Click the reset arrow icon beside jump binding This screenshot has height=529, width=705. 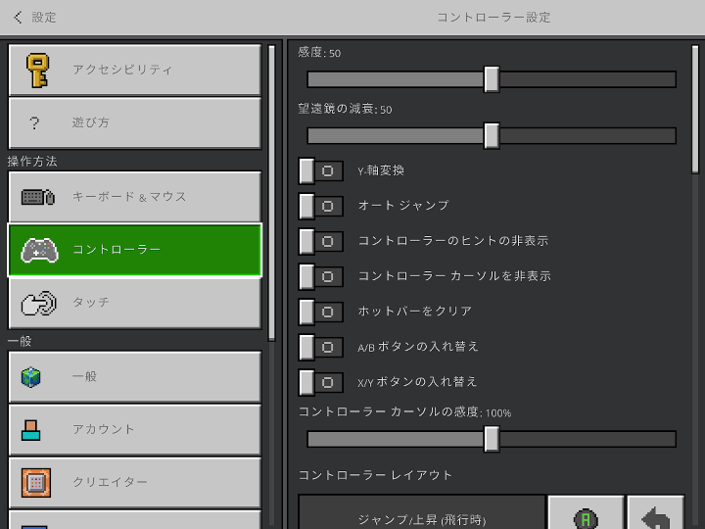point(655,518)
